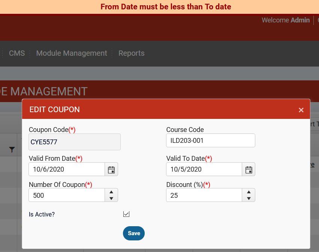Click the Number Of Coupon input box
The image size is (319, 252).
[67, 195]
